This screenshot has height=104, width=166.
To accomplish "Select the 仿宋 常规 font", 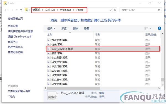I will [57, 45].
